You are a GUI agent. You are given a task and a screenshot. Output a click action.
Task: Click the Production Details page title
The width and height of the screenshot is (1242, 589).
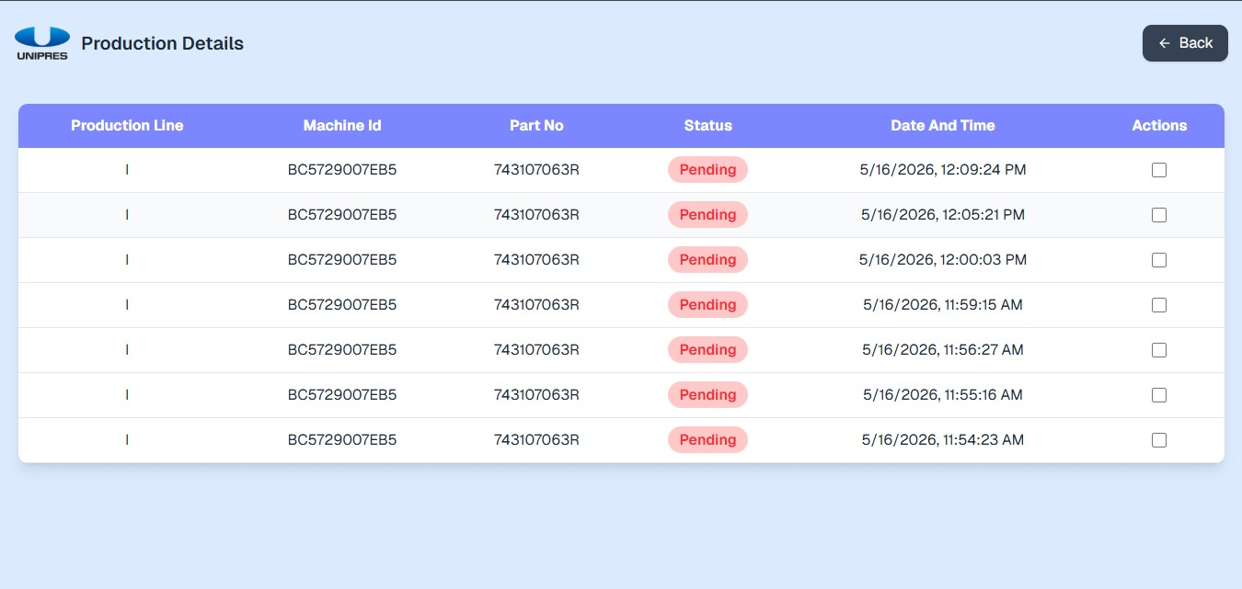point(163,43)
